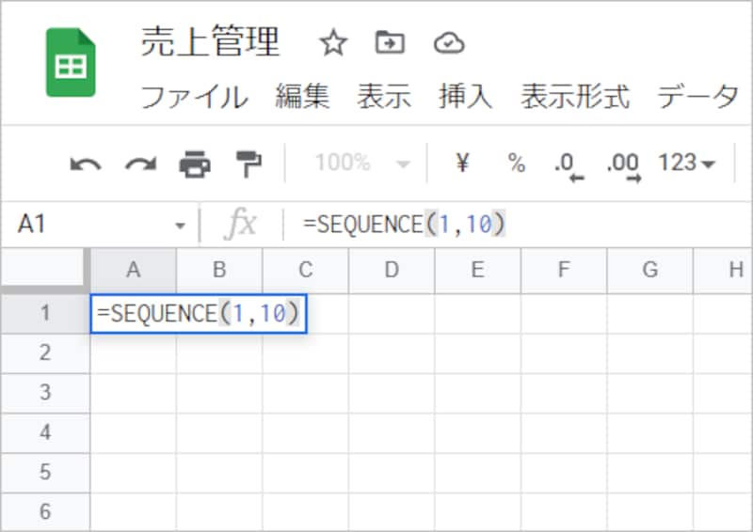Viewport: 753px width, 532px height.
Task: Open the 123 number format dropdown
Action: coord(686,163)
